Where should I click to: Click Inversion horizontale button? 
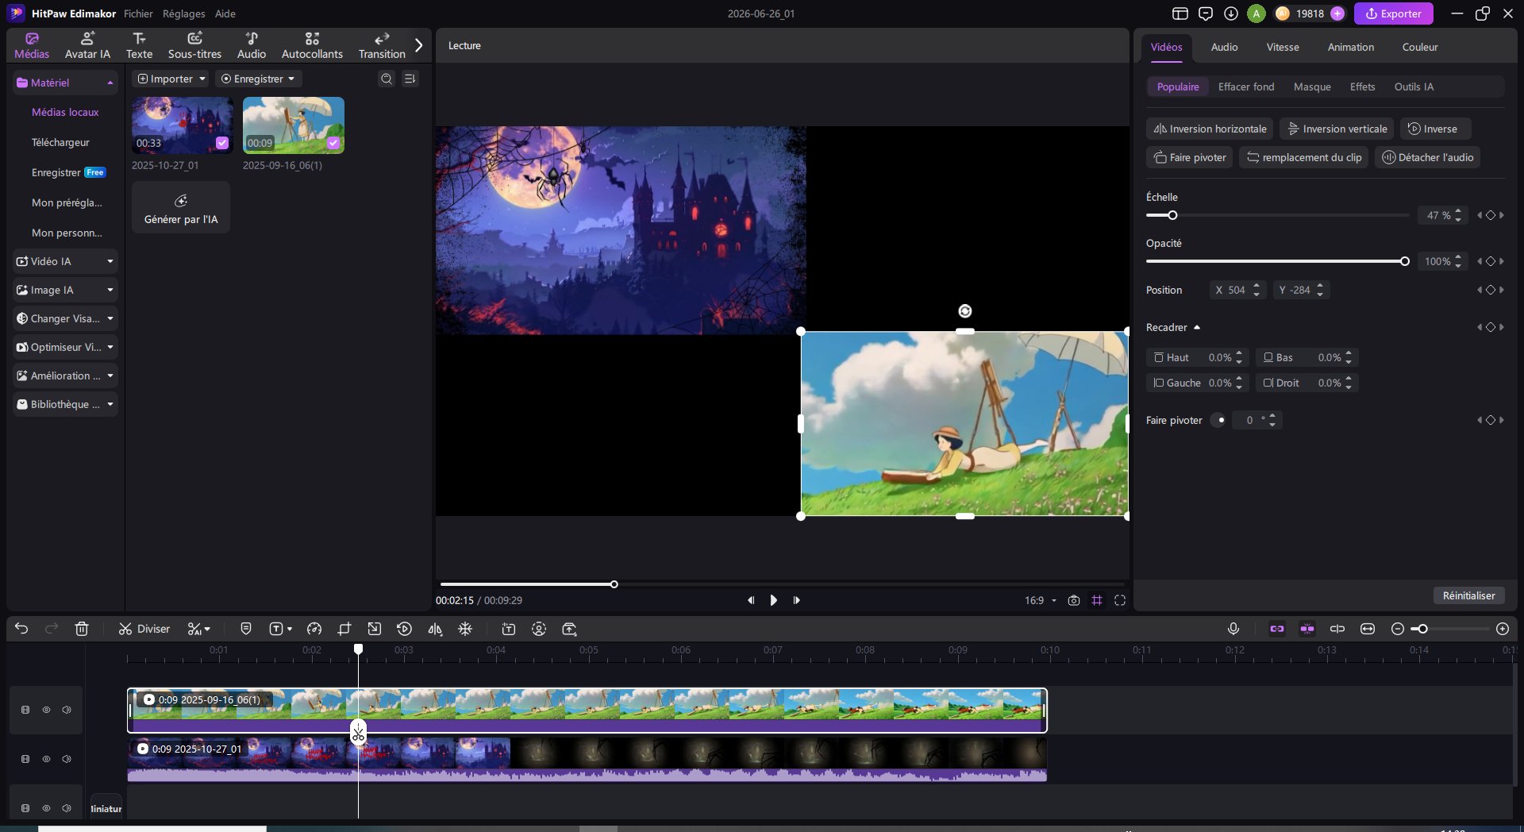[x=1210, y=129]
